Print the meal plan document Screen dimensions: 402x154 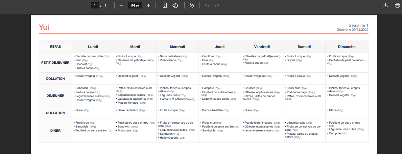(x=397, y=5)
